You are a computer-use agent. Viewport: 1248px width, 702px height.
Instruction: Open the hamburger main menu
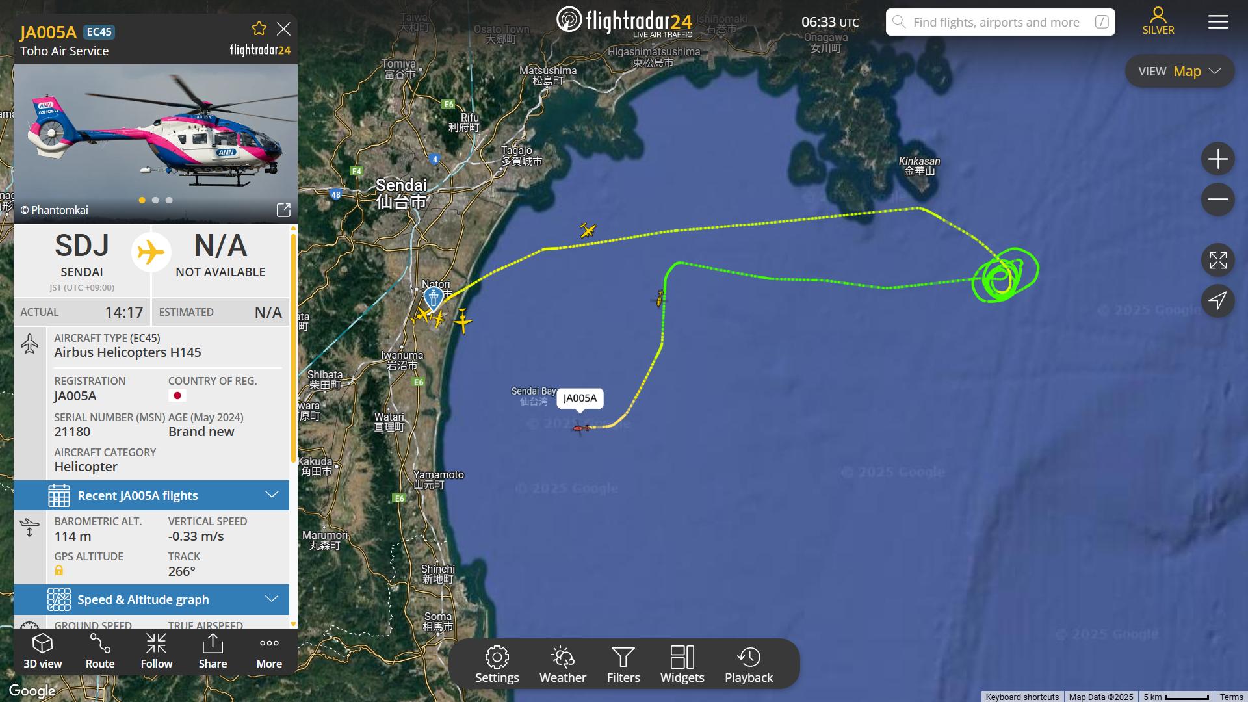coord(1218,22)
